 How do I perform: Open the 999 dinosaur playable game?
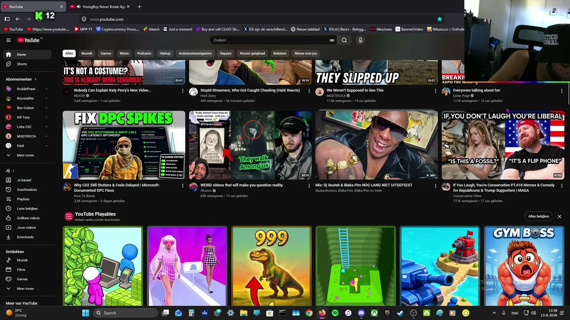pyautogui.click(x=271, y=266)
